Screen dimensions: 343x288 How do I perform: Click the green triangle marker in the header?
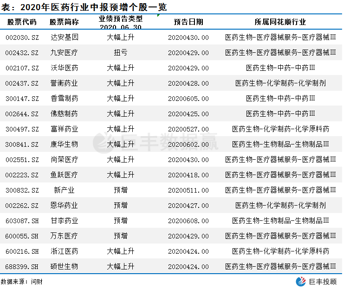point(159,16)
